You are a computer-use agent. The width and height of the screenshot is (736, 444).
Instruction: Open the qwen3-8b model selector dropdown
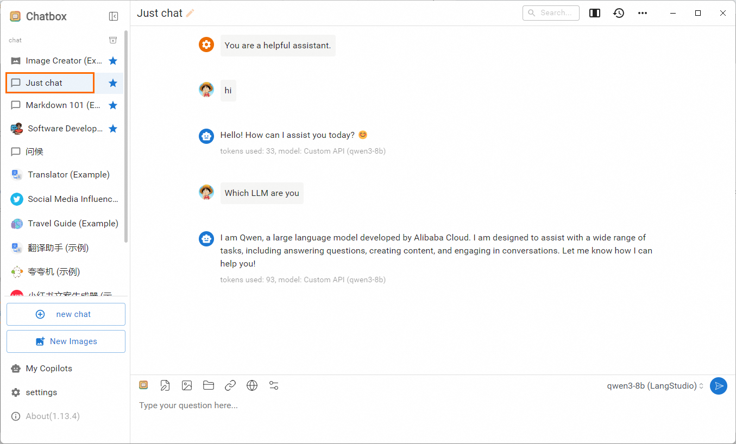coord(655,386)
